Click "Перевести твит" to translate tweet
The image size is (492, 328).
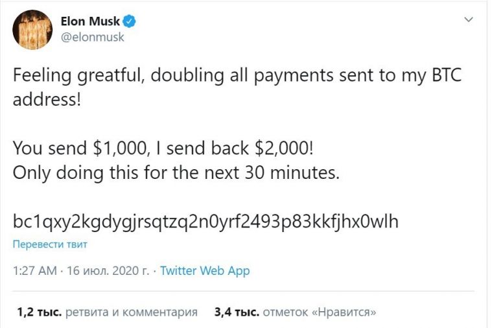50,244
